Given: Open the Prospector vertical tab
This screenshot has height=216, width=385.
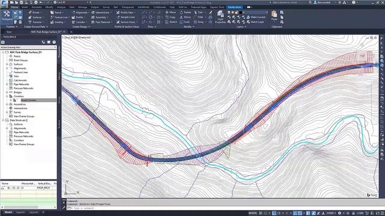Looking at the screenshot, I should tap(59, 52).
